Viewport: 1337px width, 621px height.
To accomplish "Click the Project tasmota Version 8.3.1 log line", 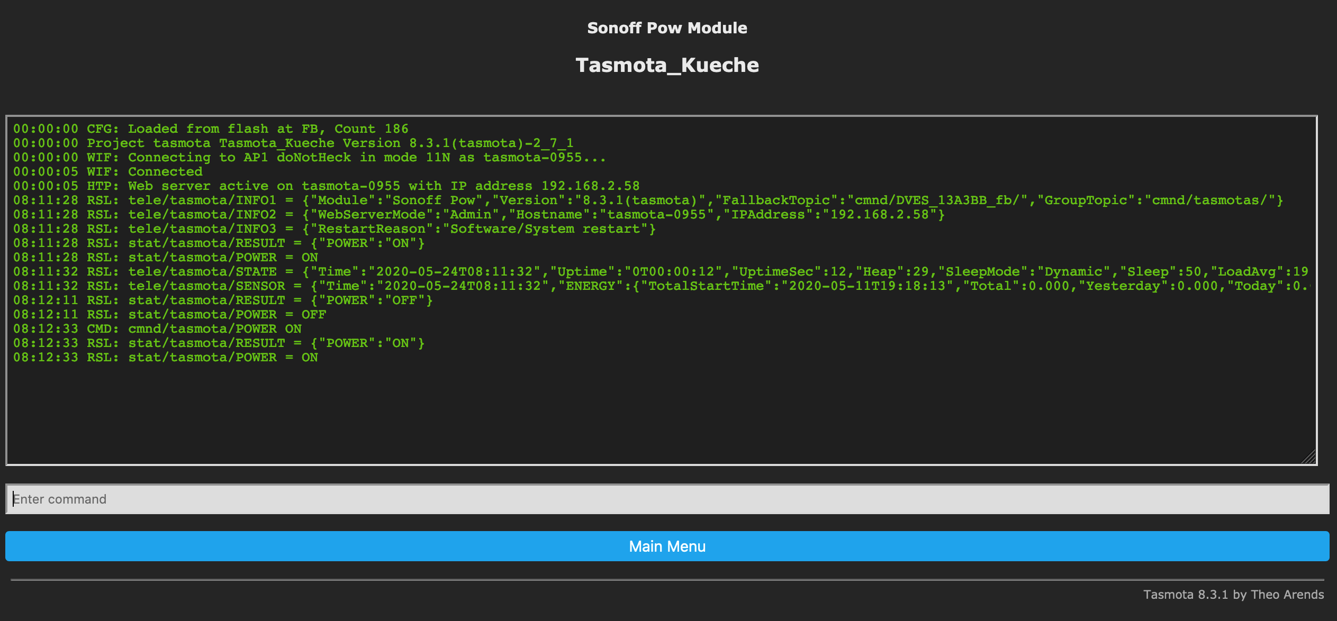I will pos(293,143).
